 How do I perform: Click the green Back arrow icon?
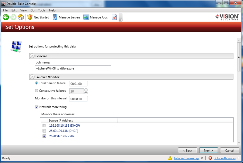pos(6,17)
